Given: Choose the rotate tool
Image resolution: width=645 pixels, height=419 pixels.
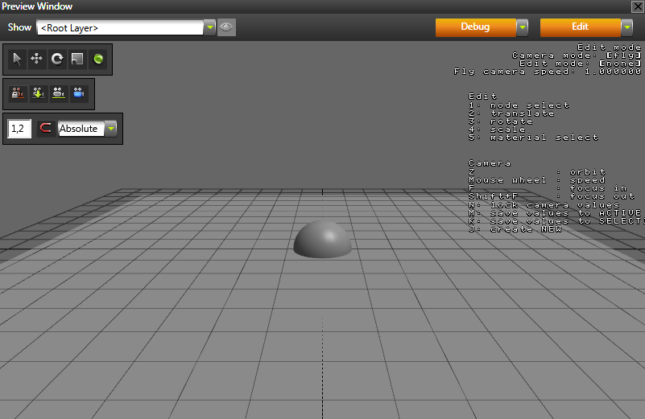Looking at the screenshot, I should [57, 59].
